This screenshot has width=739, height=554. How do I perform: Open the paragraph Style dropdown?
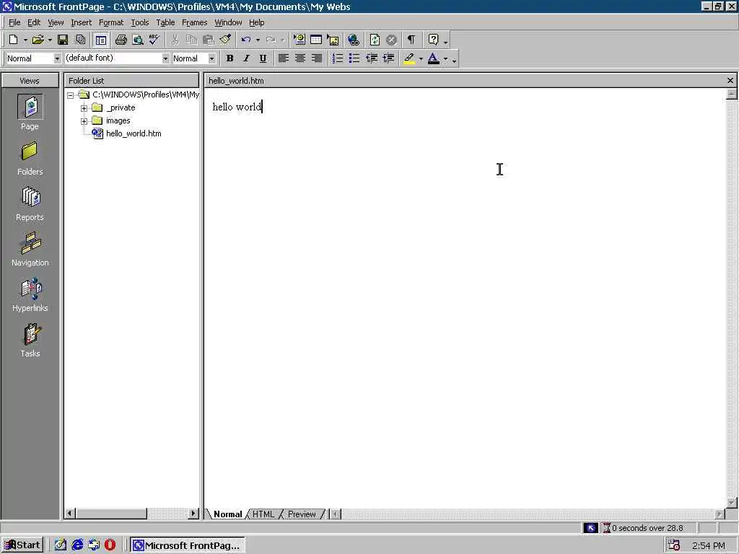click(57, 58)
